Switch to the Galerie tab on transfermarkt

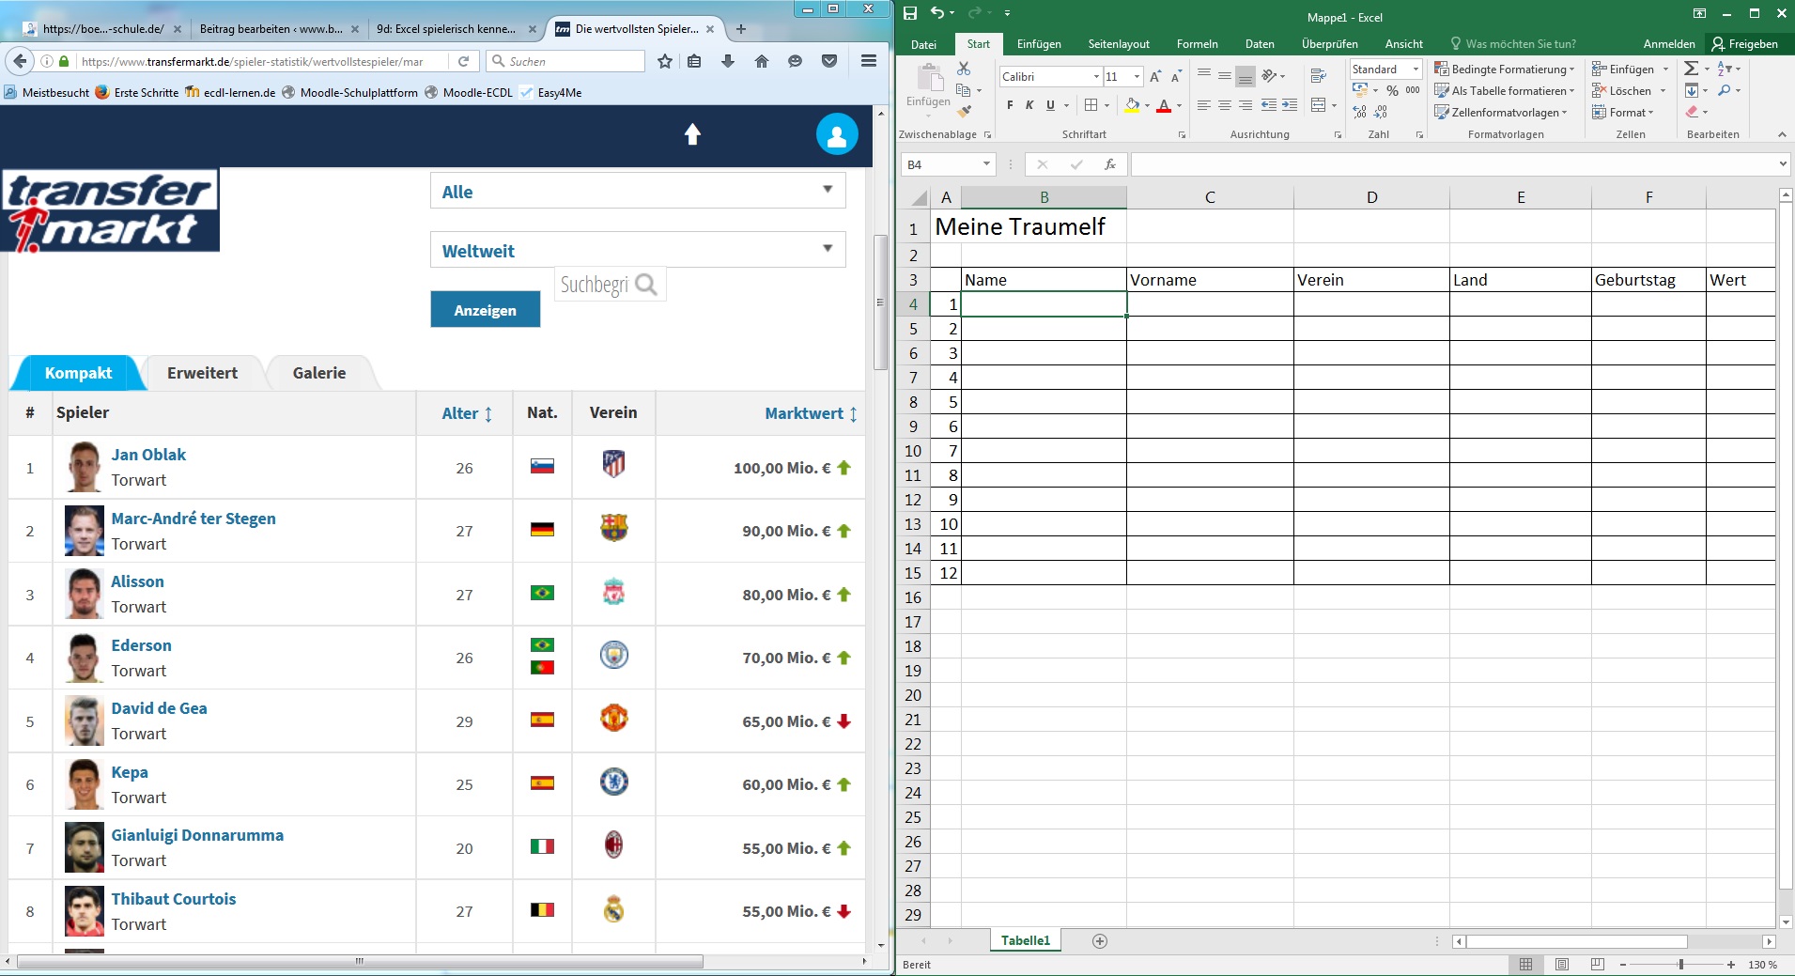[x=319, y=373]
